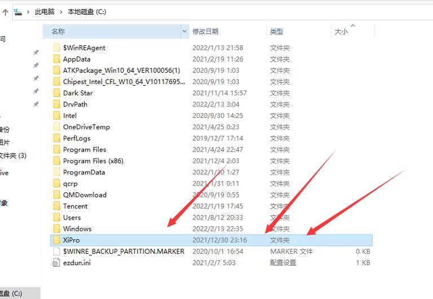Sort by the 类型 column header
The width and height of the screenshot is (433, 299).
pyautogui.click(x=276, y=32)
